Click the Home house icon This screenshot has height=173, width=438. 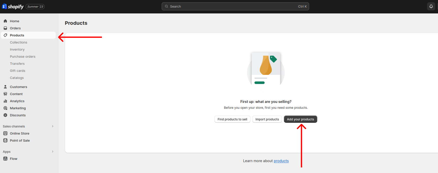click(x=5, y=21)
